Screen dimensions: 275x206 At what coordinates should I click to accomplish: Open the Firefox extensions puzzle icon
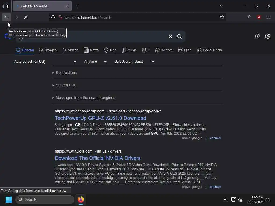(x=249, y=17)
